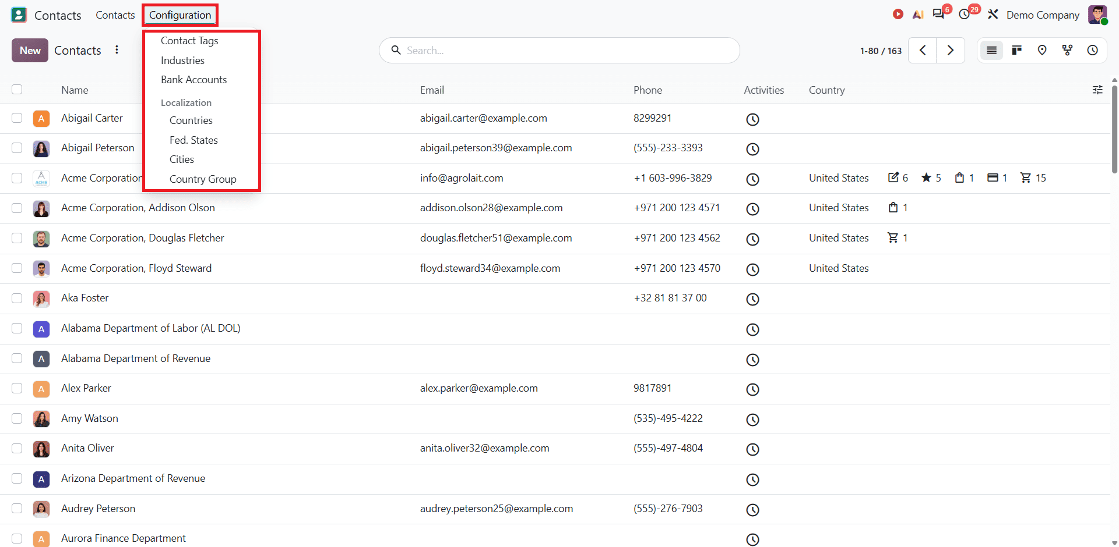Image resolution: width=1119 pixels, height=547 pixels.
Task: Choose Fed. States menu entry
Action: click(x=193, y=140)
